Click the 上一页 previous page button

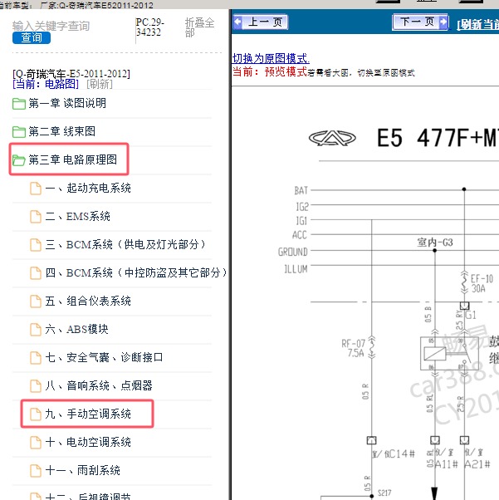[261, 22]
